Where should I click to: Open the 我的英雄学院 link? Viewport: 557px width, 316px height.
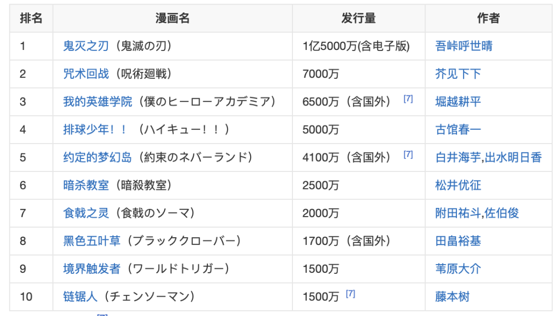coord(97,102)
